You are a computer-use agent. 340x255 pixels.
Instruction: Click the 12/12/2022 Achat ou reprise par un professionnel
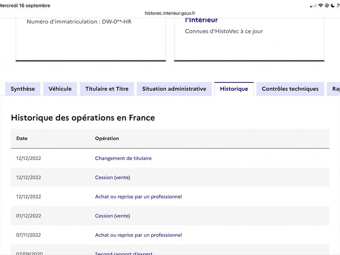tap(139, 197)
